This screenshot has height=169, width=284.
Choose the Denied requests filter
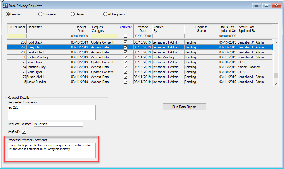(73, 14)
